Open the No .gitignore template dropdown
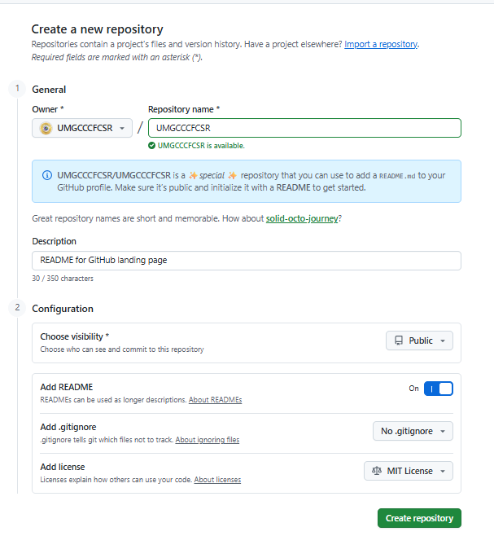The width and height of the screenshot is (494, 558). coord(413,431)
